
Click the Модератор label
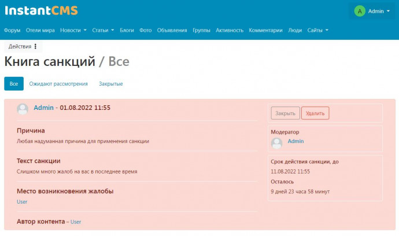(285, 132)
